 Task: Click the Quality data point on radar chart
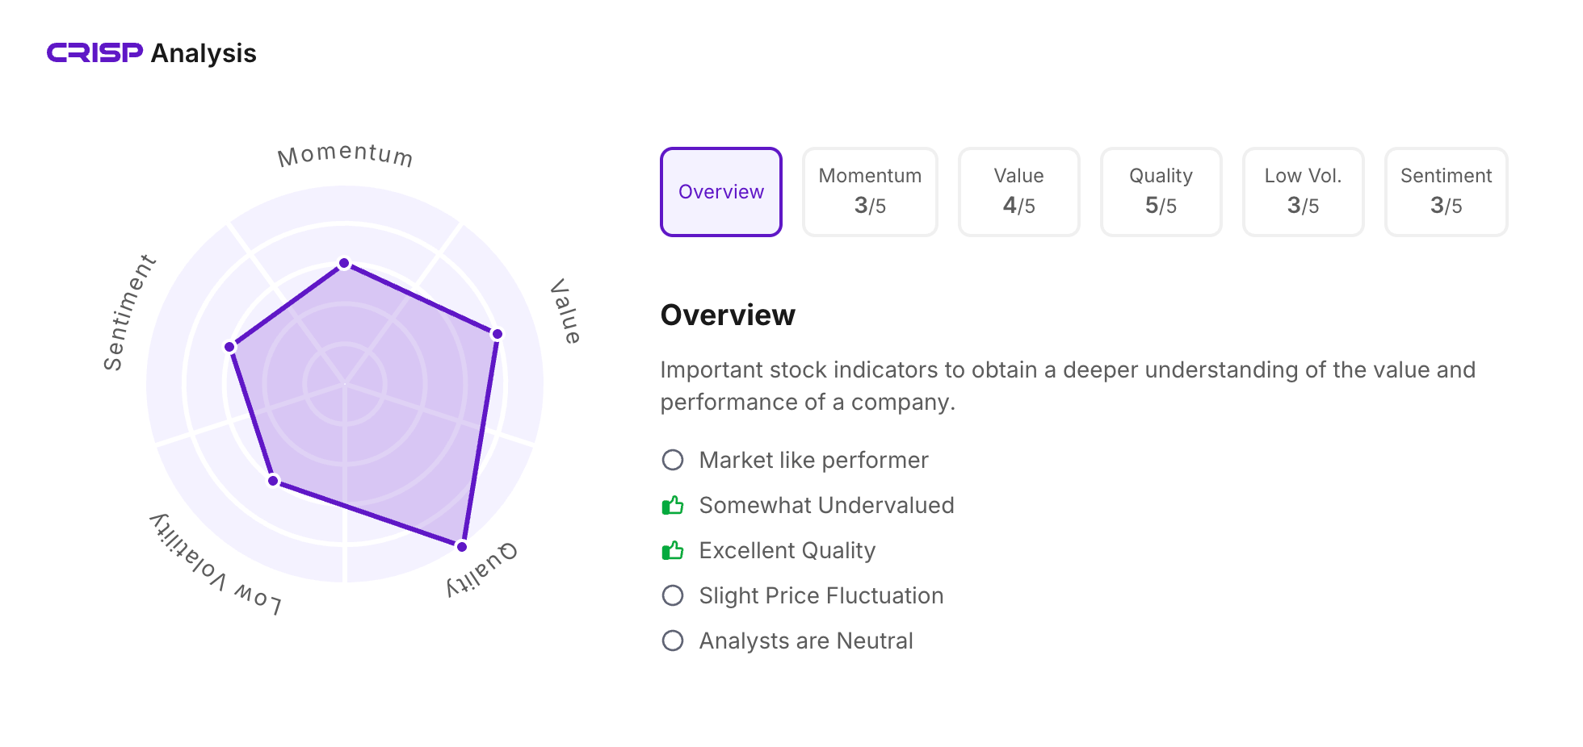tap(462, 546)
